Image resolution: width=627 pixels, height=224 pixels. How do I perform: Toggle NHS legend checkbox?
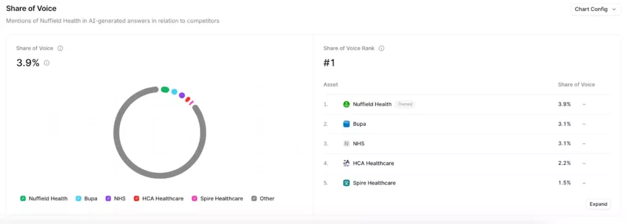pyautogui.click(x=108, y=198)
